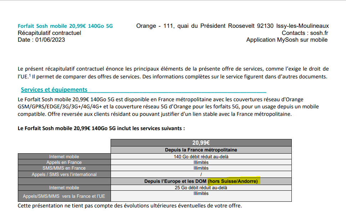
Task: Click the "Appels/SMS/MMS vers la France et l'UE" label
Action: 64,196
